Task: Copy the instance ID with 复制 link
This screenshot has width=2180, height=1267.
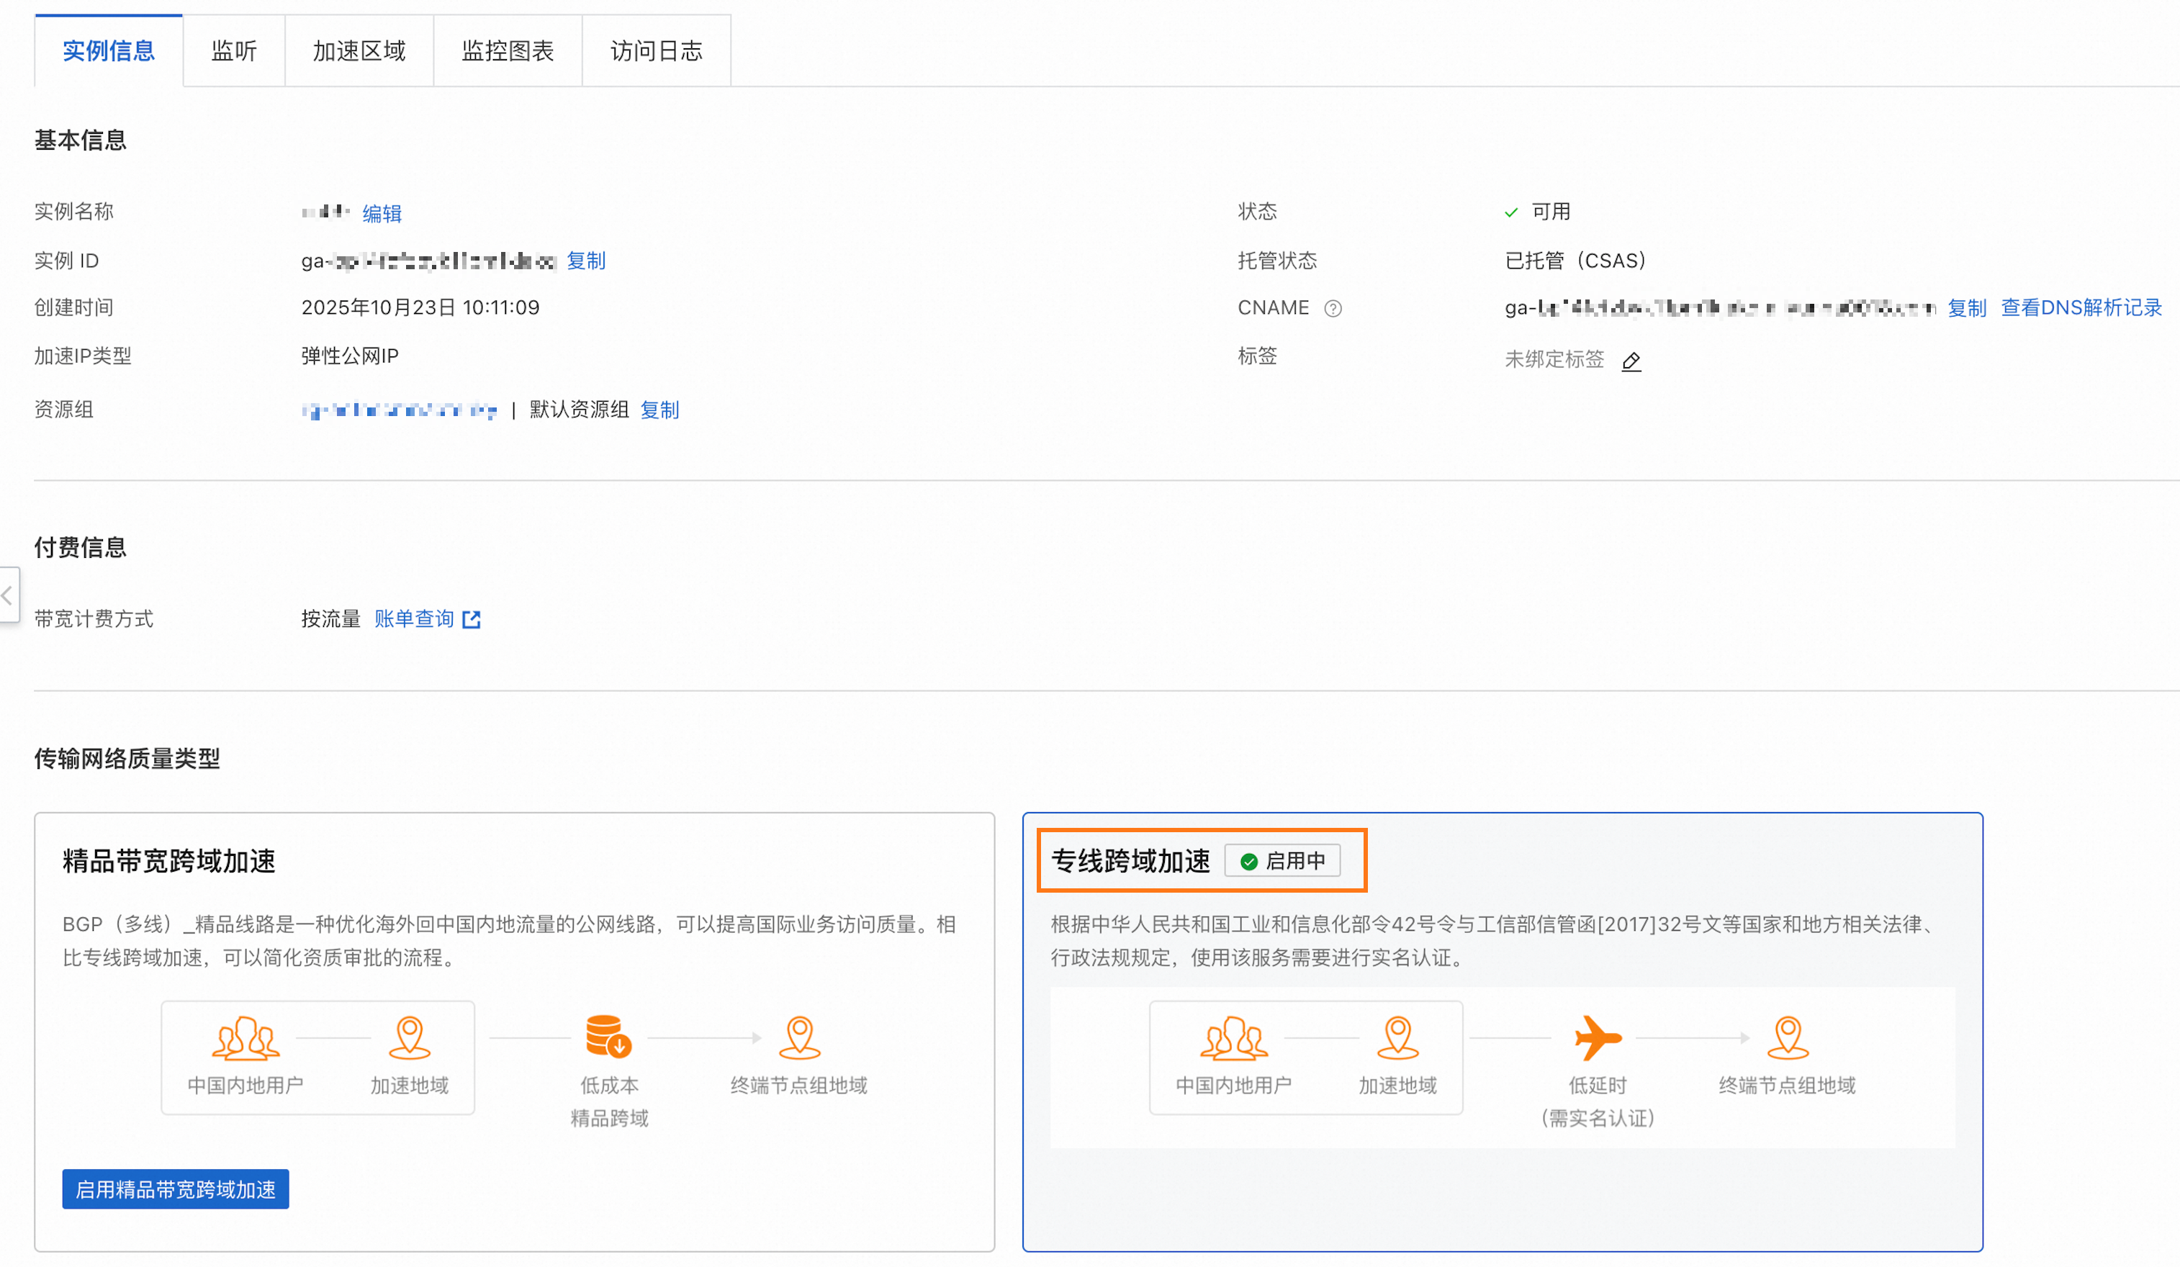Action: (x=585, y=261)
